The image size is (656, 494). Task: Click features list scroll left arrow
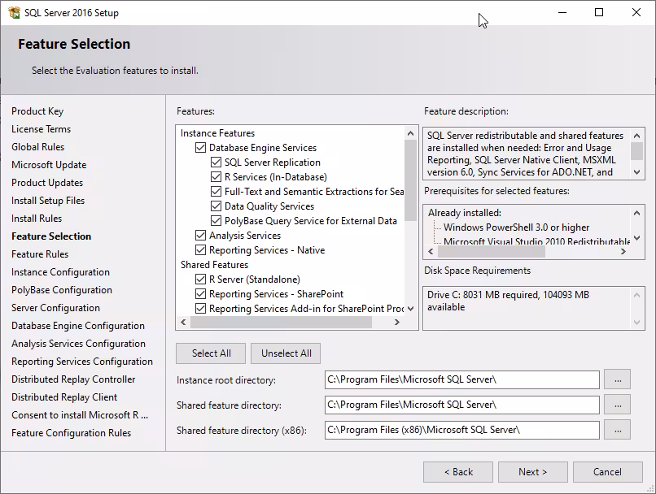(183, 322)
